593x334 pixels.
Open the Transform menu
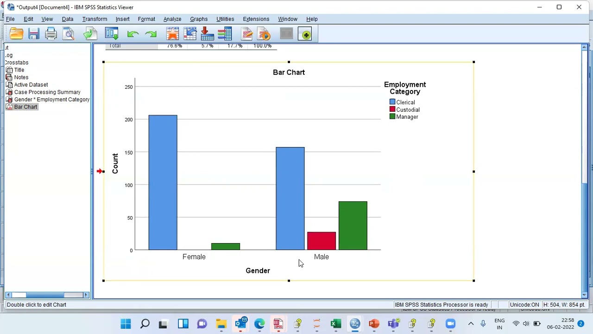95,19
